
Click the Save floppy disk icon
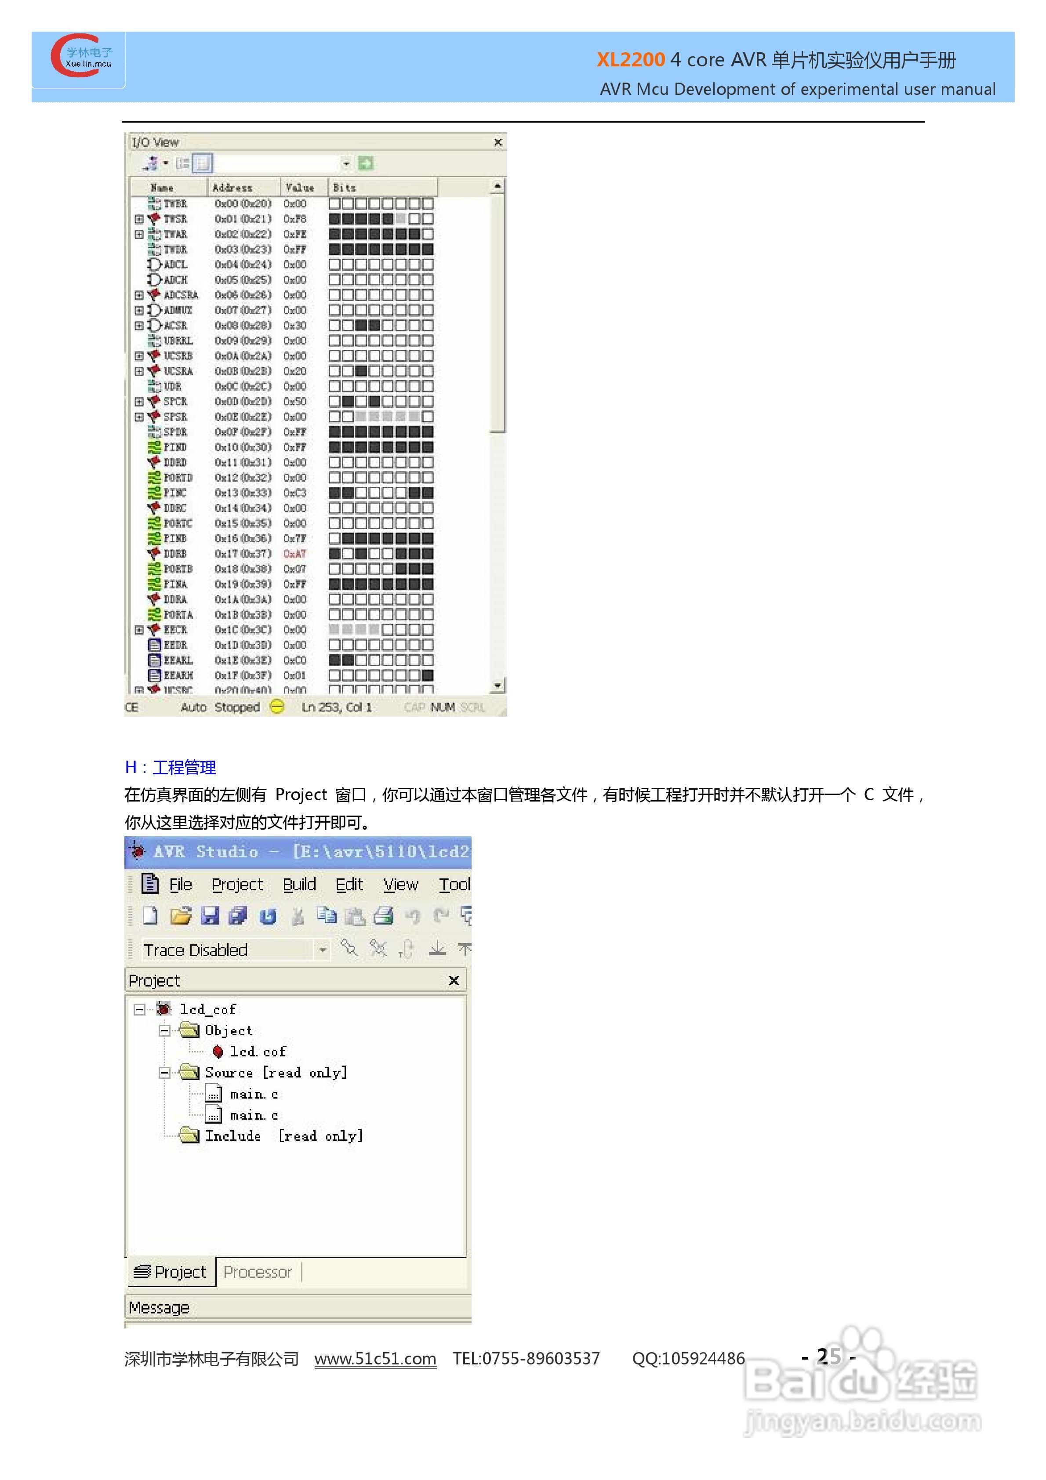210,915
